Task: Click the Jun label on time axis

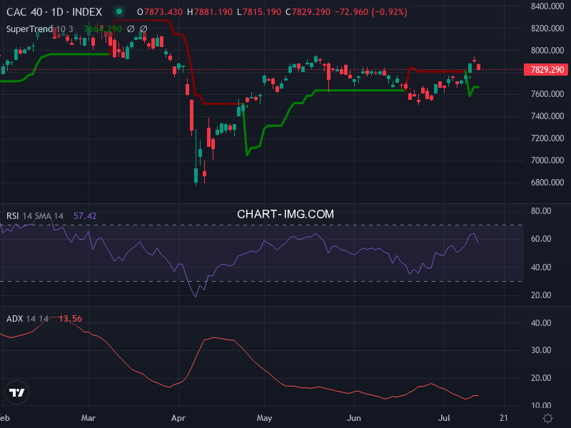Action: (x=354, y=418)
